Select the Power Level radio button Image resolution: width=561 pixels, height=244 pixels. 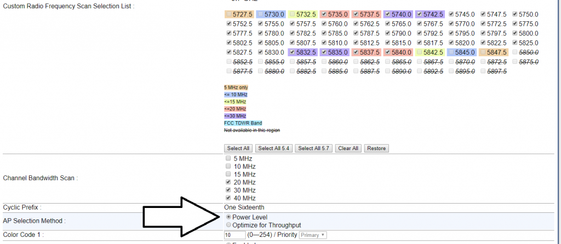pos(228,217)
